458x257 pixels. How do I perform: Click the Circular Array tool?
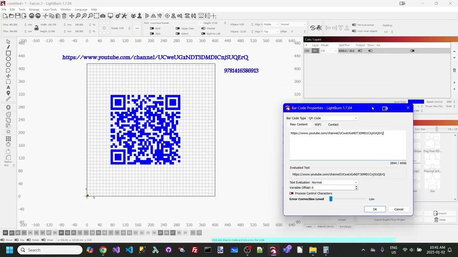[8, 145]
